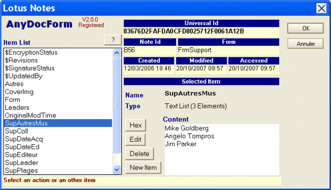Screen dimensions: 331x190
Task: Click the question mark help button
Action: click(x=113, y=40)
